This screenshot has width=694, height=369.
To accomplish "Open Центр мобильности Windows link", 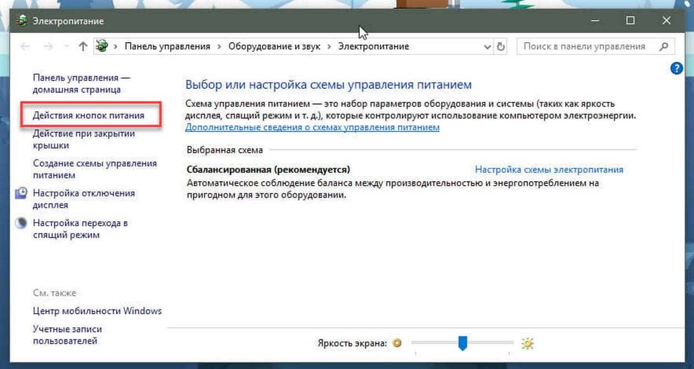I will click(97, 311).
